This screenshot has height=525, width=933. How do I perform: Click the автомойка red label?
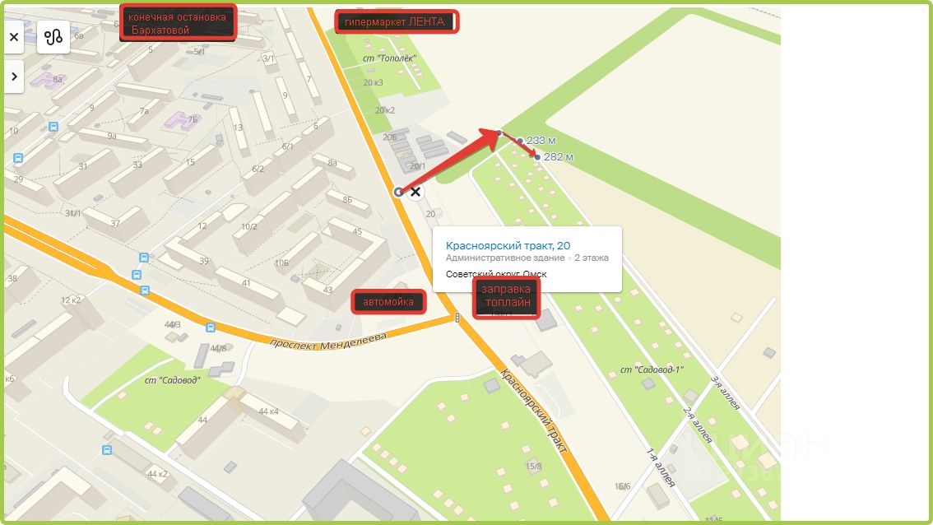tap(388, 302)
